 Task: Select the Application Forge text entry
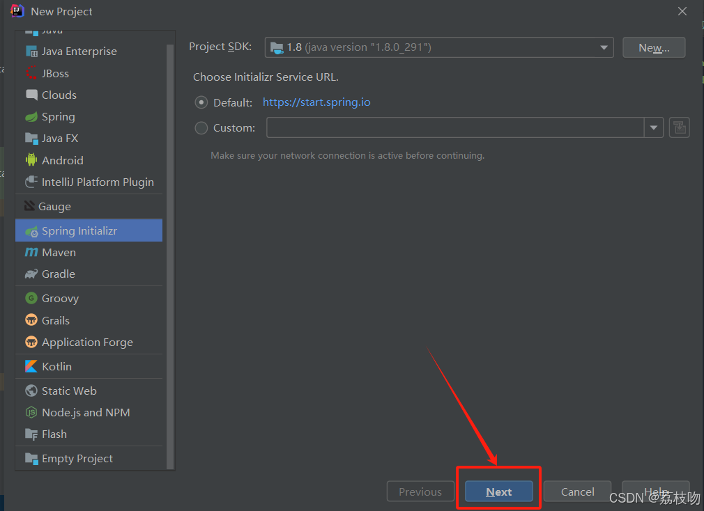click(x=88, y=343)
